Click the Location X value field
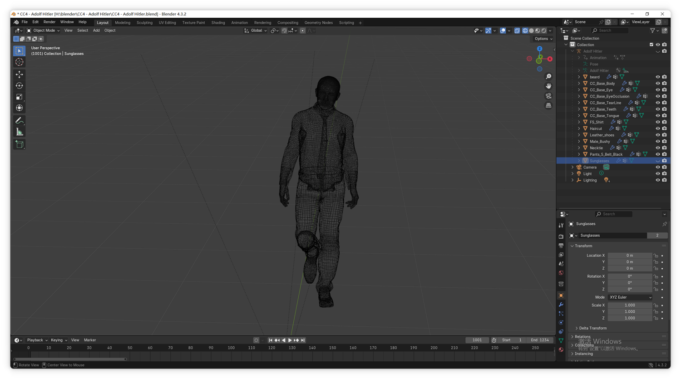This screenshot has height=379, width=681. coord(630,256)
